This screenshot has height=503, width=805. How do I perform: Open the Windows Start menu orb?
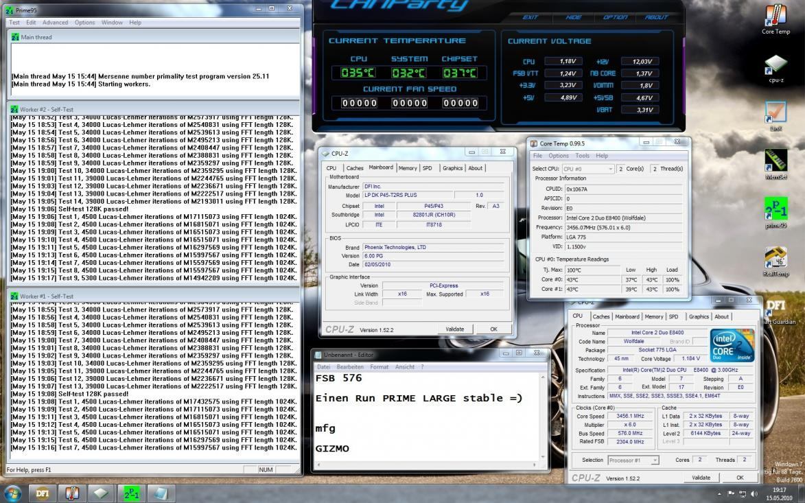[x=12, y=494]
